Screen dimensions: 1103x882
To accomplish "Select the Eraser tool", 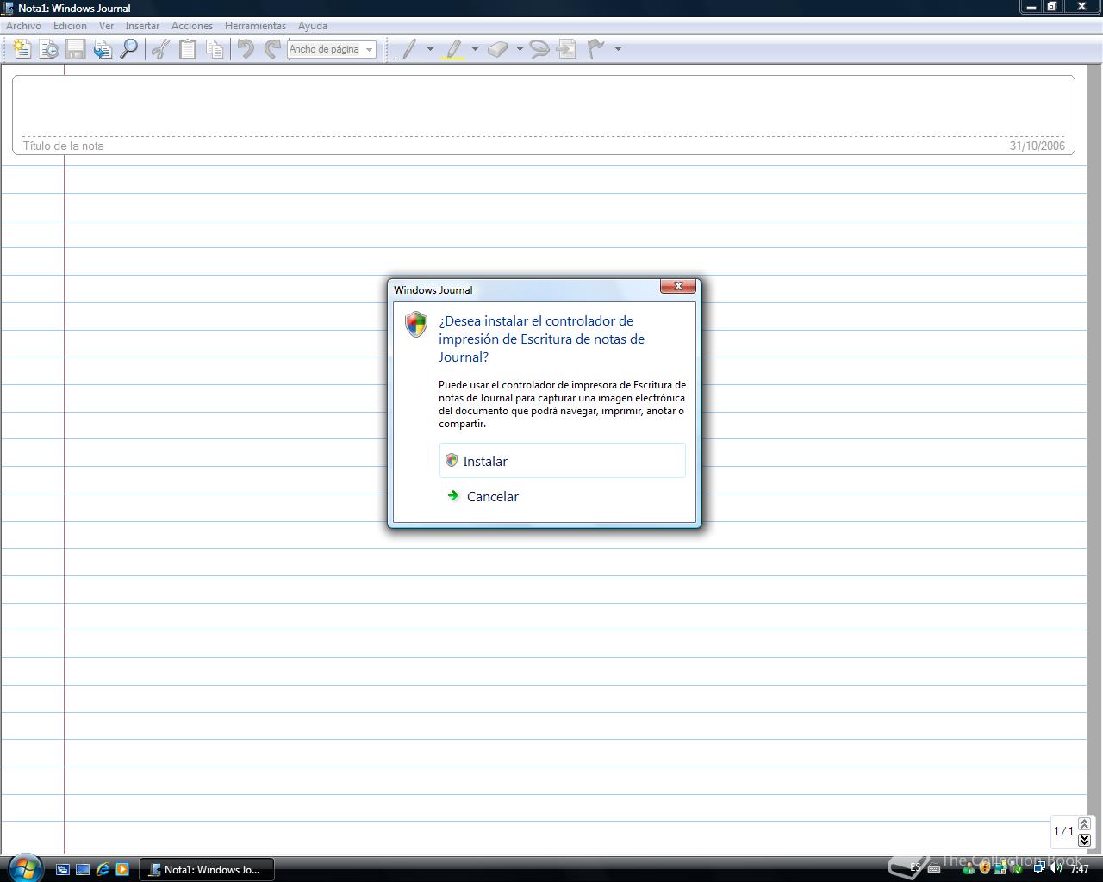I will click(x=498, y=49).
